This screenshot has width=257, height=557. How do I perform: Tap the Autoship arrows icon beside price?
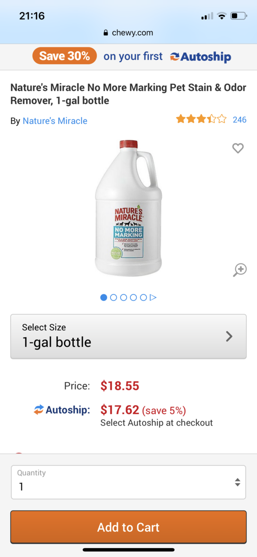[39, 410]
